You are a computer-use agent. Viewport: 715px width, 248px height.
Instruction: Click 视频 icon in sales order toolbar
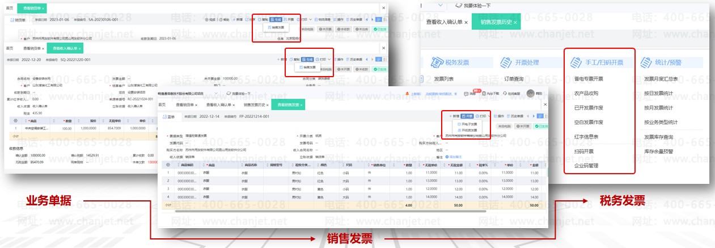click(x=210, y=19)
